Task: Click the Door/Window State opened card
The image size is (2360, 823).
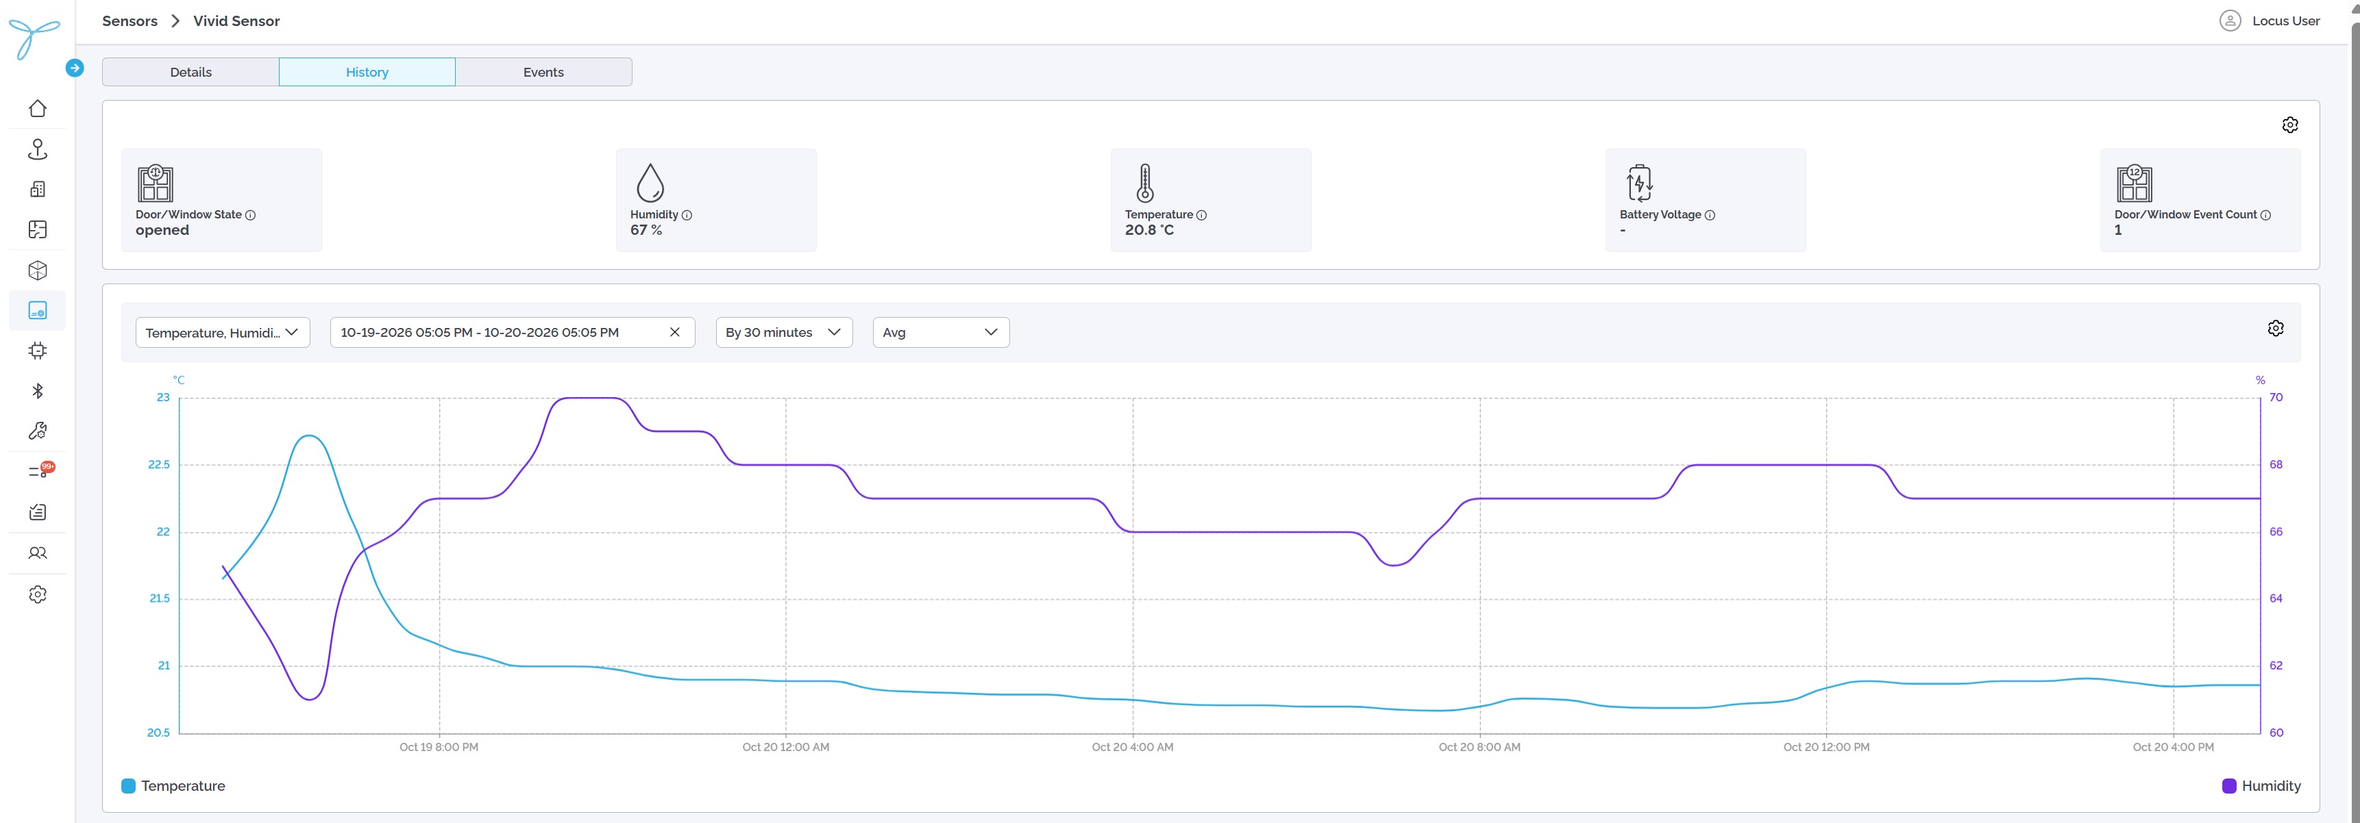Action: tap(221, 199)
